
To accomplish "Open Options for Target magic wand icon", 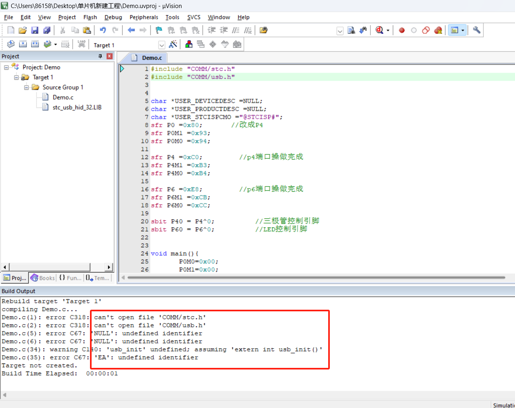I will [173, 44].
